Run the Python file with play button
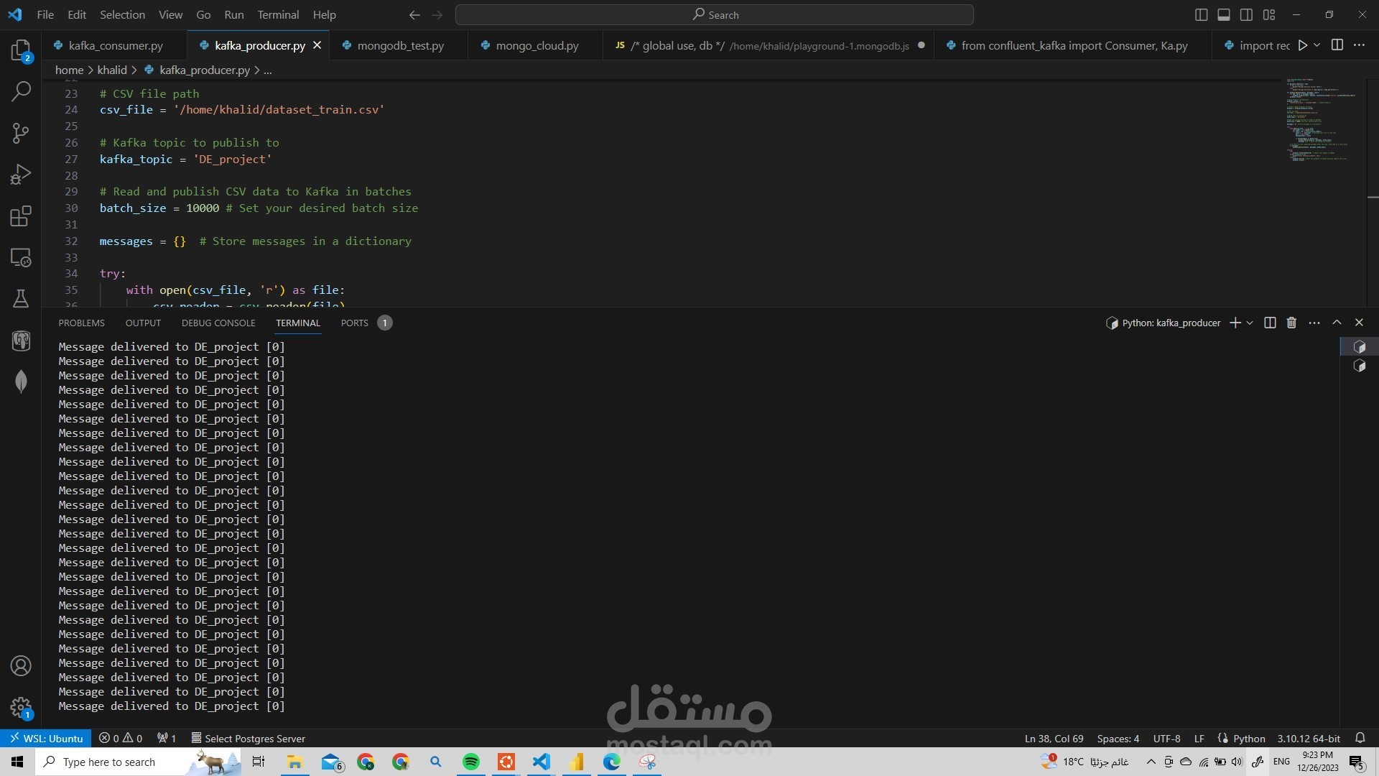The width and height of the screenshot is (1379, 776). (1302, 45)
